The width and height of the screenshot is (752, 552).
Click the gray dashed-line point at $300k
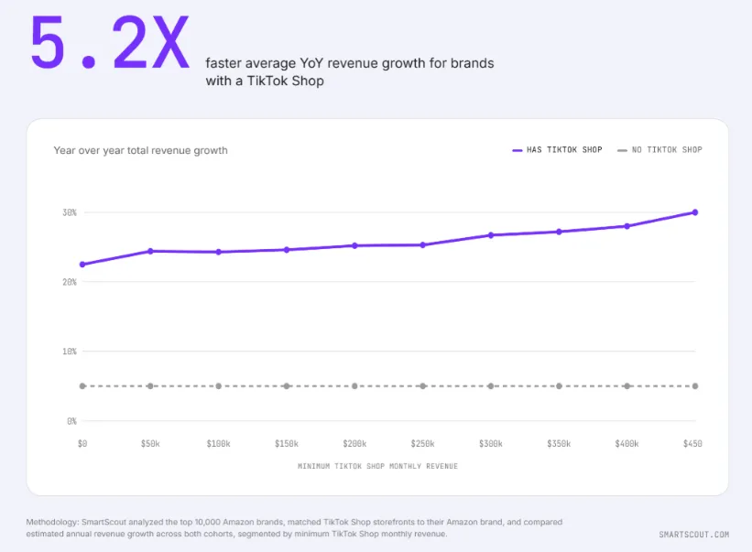point(491,386)
